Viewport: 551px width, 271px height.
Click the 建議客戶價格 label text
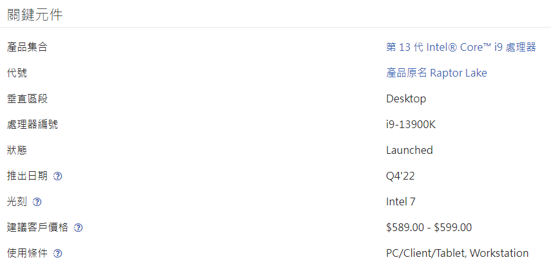coord(37,227)
